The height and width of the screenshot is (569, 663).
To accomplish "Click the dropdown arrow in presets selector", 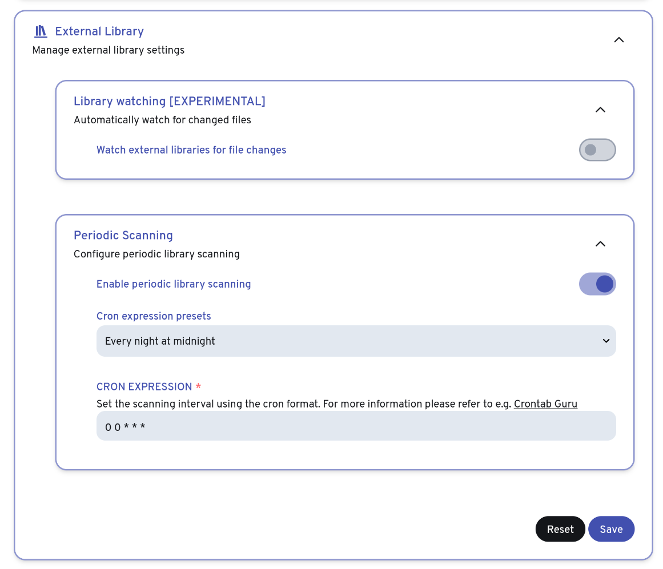I will [x=606, y=341].
